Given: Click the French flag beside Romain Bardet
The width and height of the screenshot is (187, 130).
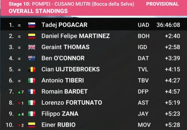Looking at the screenshot, I should click(x=32, y=92).
